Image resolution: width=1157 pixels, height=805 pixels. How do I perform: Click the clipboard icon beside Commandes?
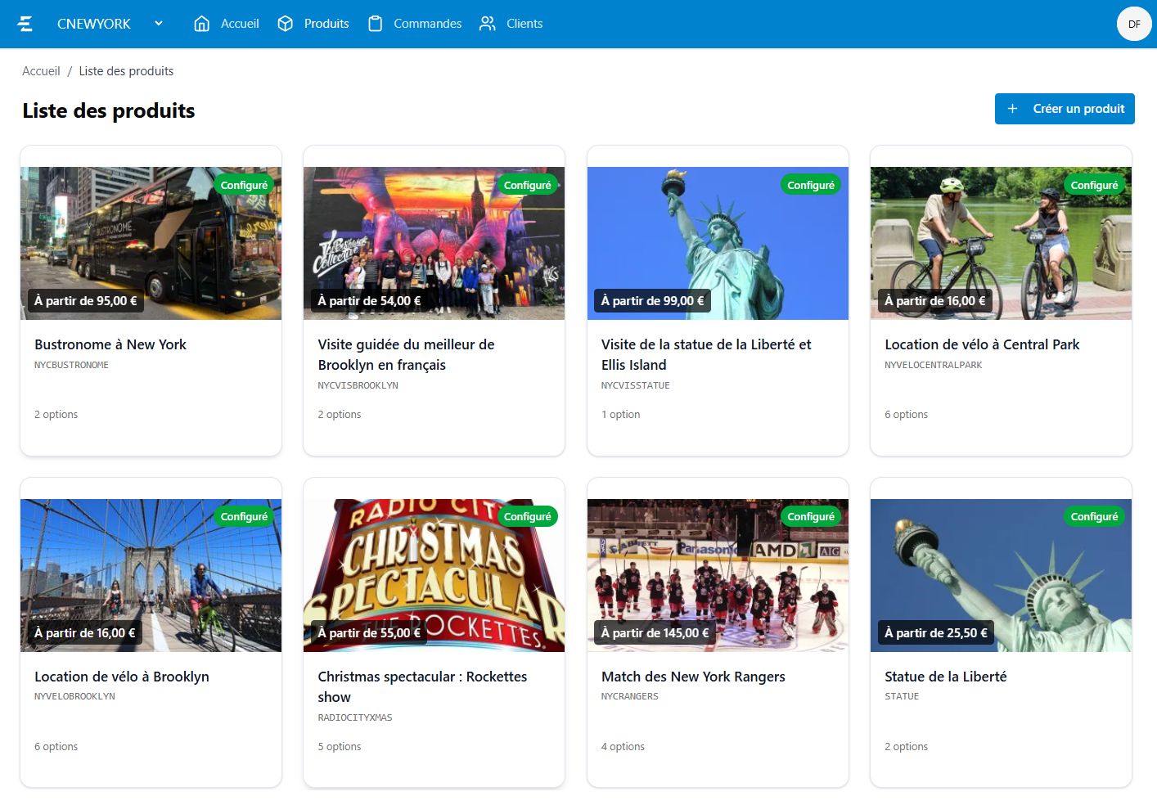[375, 24]
